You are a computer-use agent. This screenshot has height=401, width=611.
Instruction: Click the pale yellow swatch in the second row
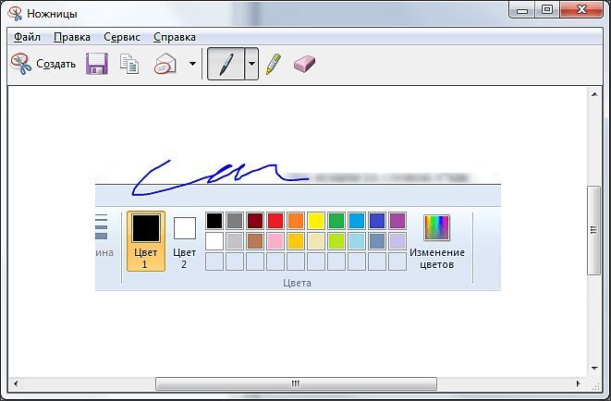click(316, 241)
